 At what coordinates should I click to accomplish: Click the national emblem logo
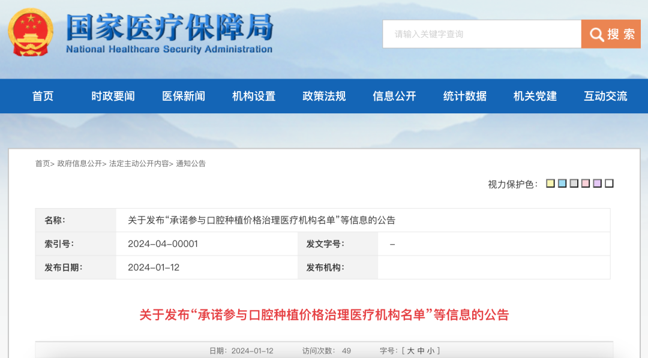[x=31, y=32]
